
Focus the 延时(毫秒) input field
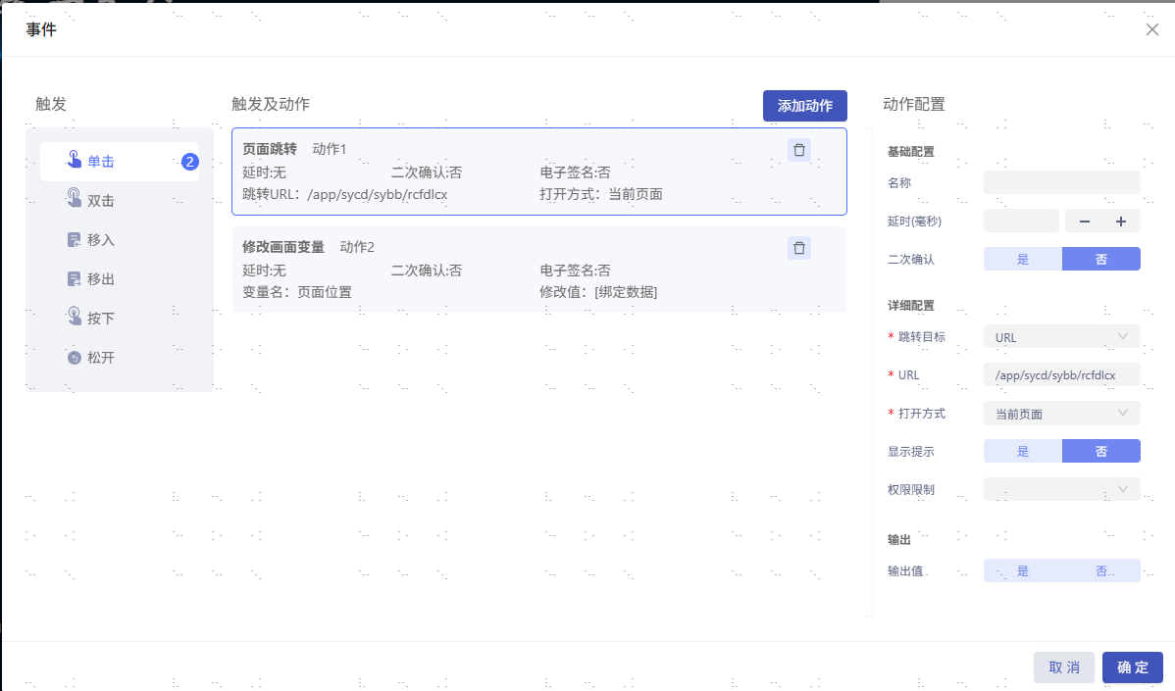[1021, 221]
